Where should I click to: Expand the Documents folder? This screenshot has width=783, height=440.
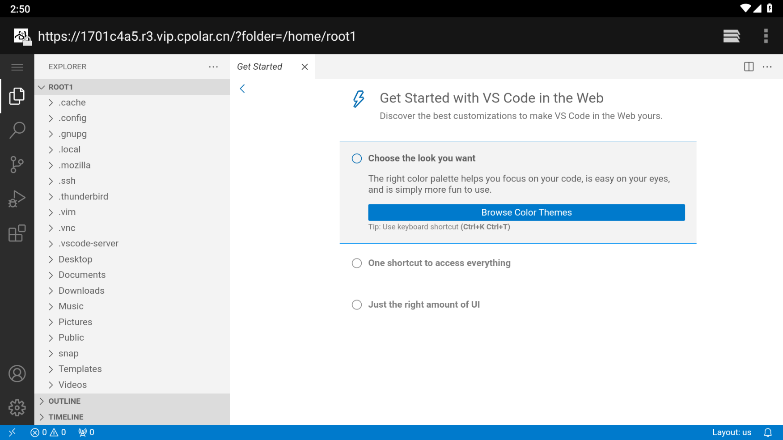tap(82, 275)
